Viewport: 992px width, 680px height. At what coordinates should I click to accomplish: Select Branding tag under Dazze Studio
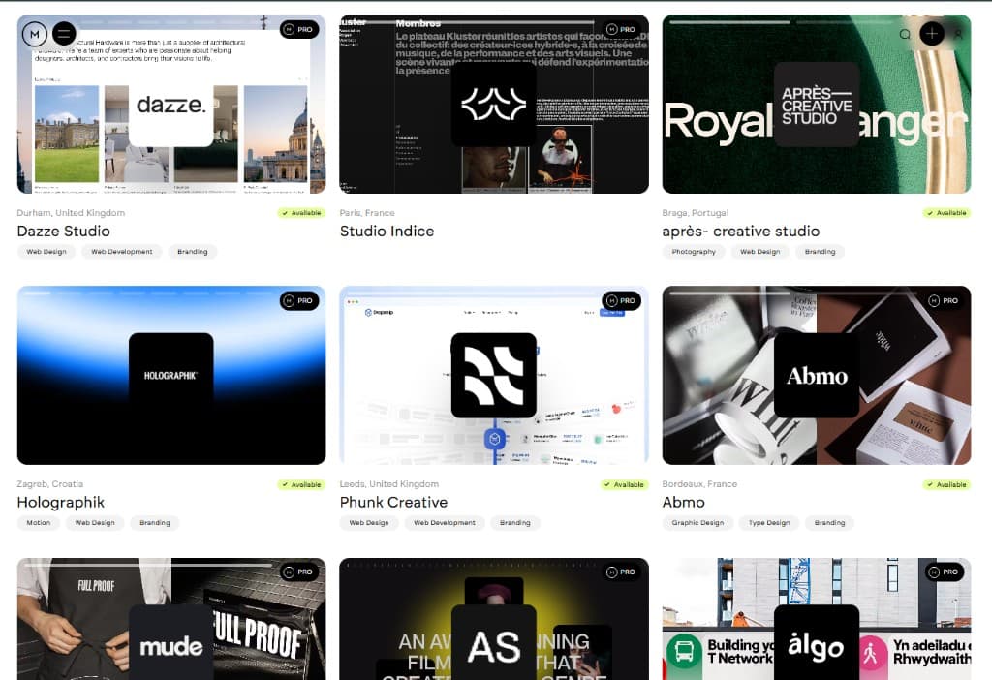coord(193,252)
